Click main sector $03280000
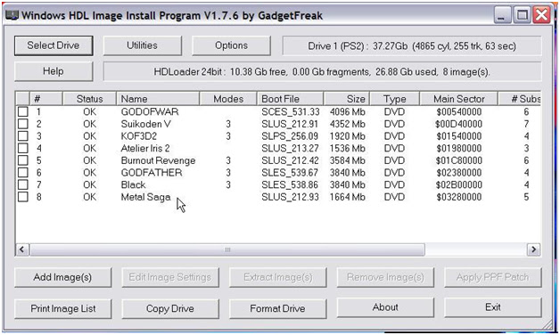The width and height of the screenshot is (560, 335). (459, 197)
